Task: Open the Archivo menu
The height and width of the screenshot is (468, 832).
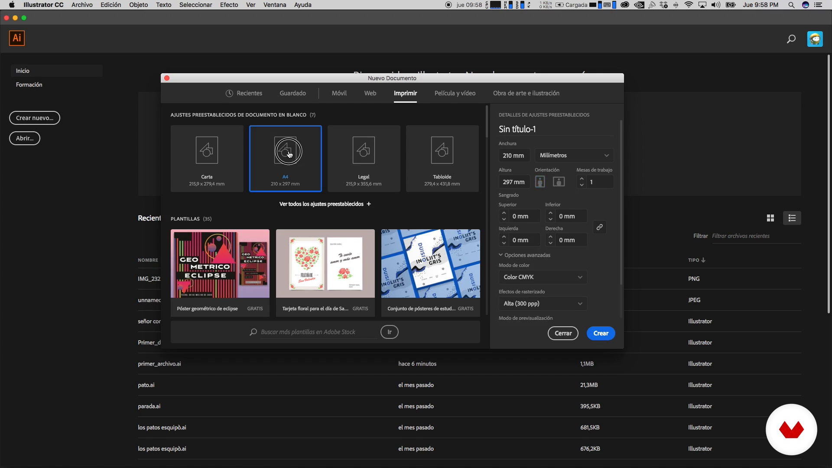Action: tap(82, 5)
